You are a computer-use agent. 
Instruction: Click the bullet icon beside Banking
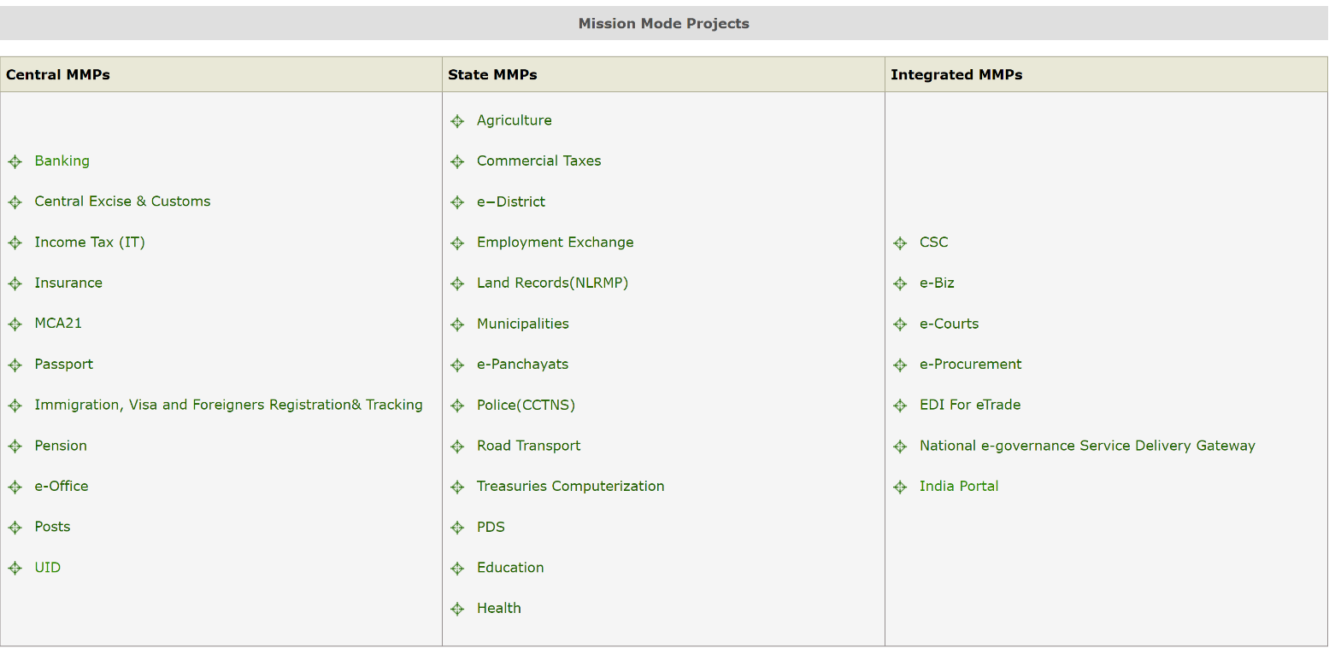click(15, 161)
